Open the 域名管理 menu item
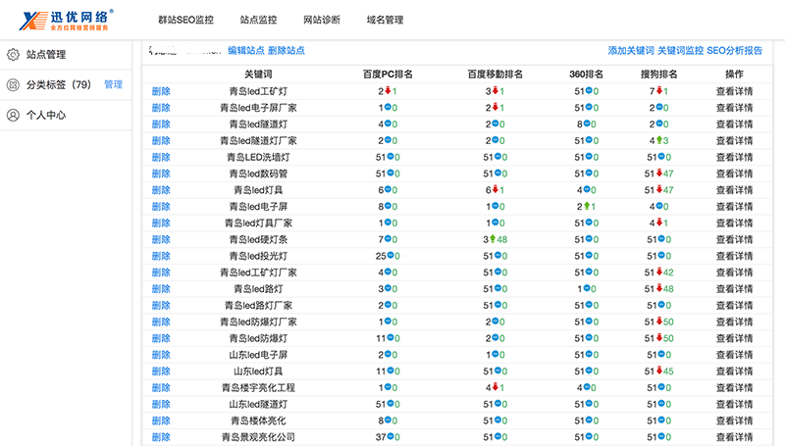The image size is (785, 446). tap(385, 20)
